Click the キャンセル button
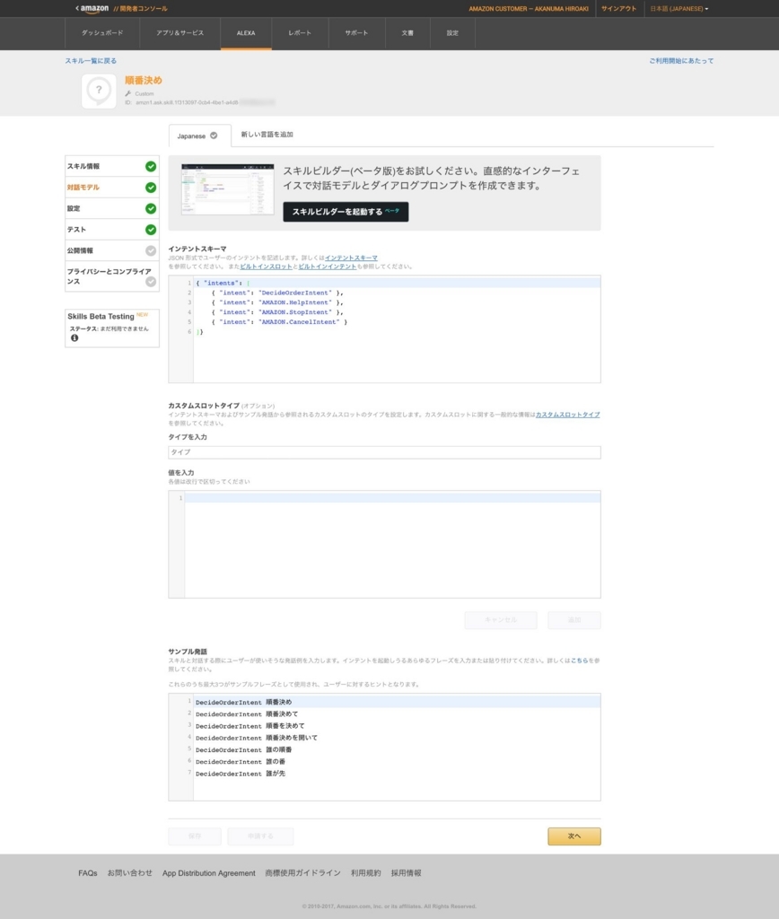Viewport: 779px width, 919px height. pos(501,620)
